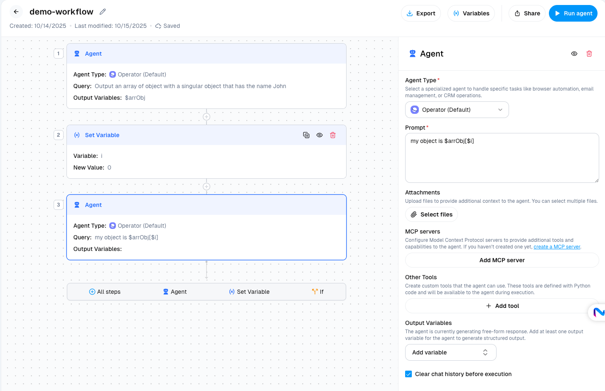Screen dimensions: 605x391
Task: Toggle the eye icon on the Set Variable step
Action: pyautogui.click(x=320, y=135)
